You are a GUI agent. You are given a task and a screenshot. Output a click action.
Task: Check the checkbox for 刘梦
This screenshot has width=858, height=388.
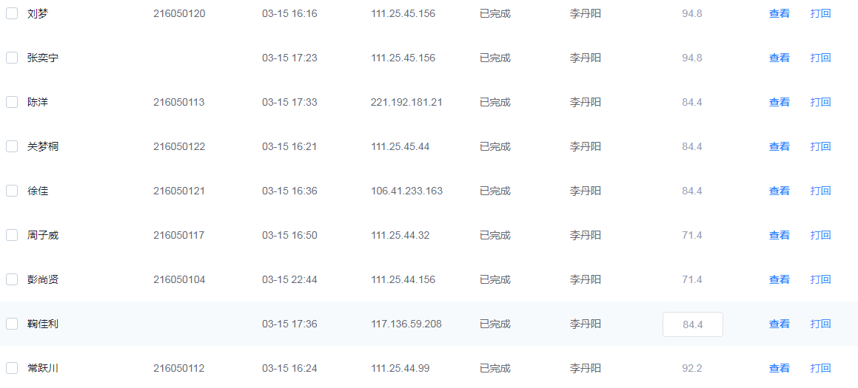point(12,13)
